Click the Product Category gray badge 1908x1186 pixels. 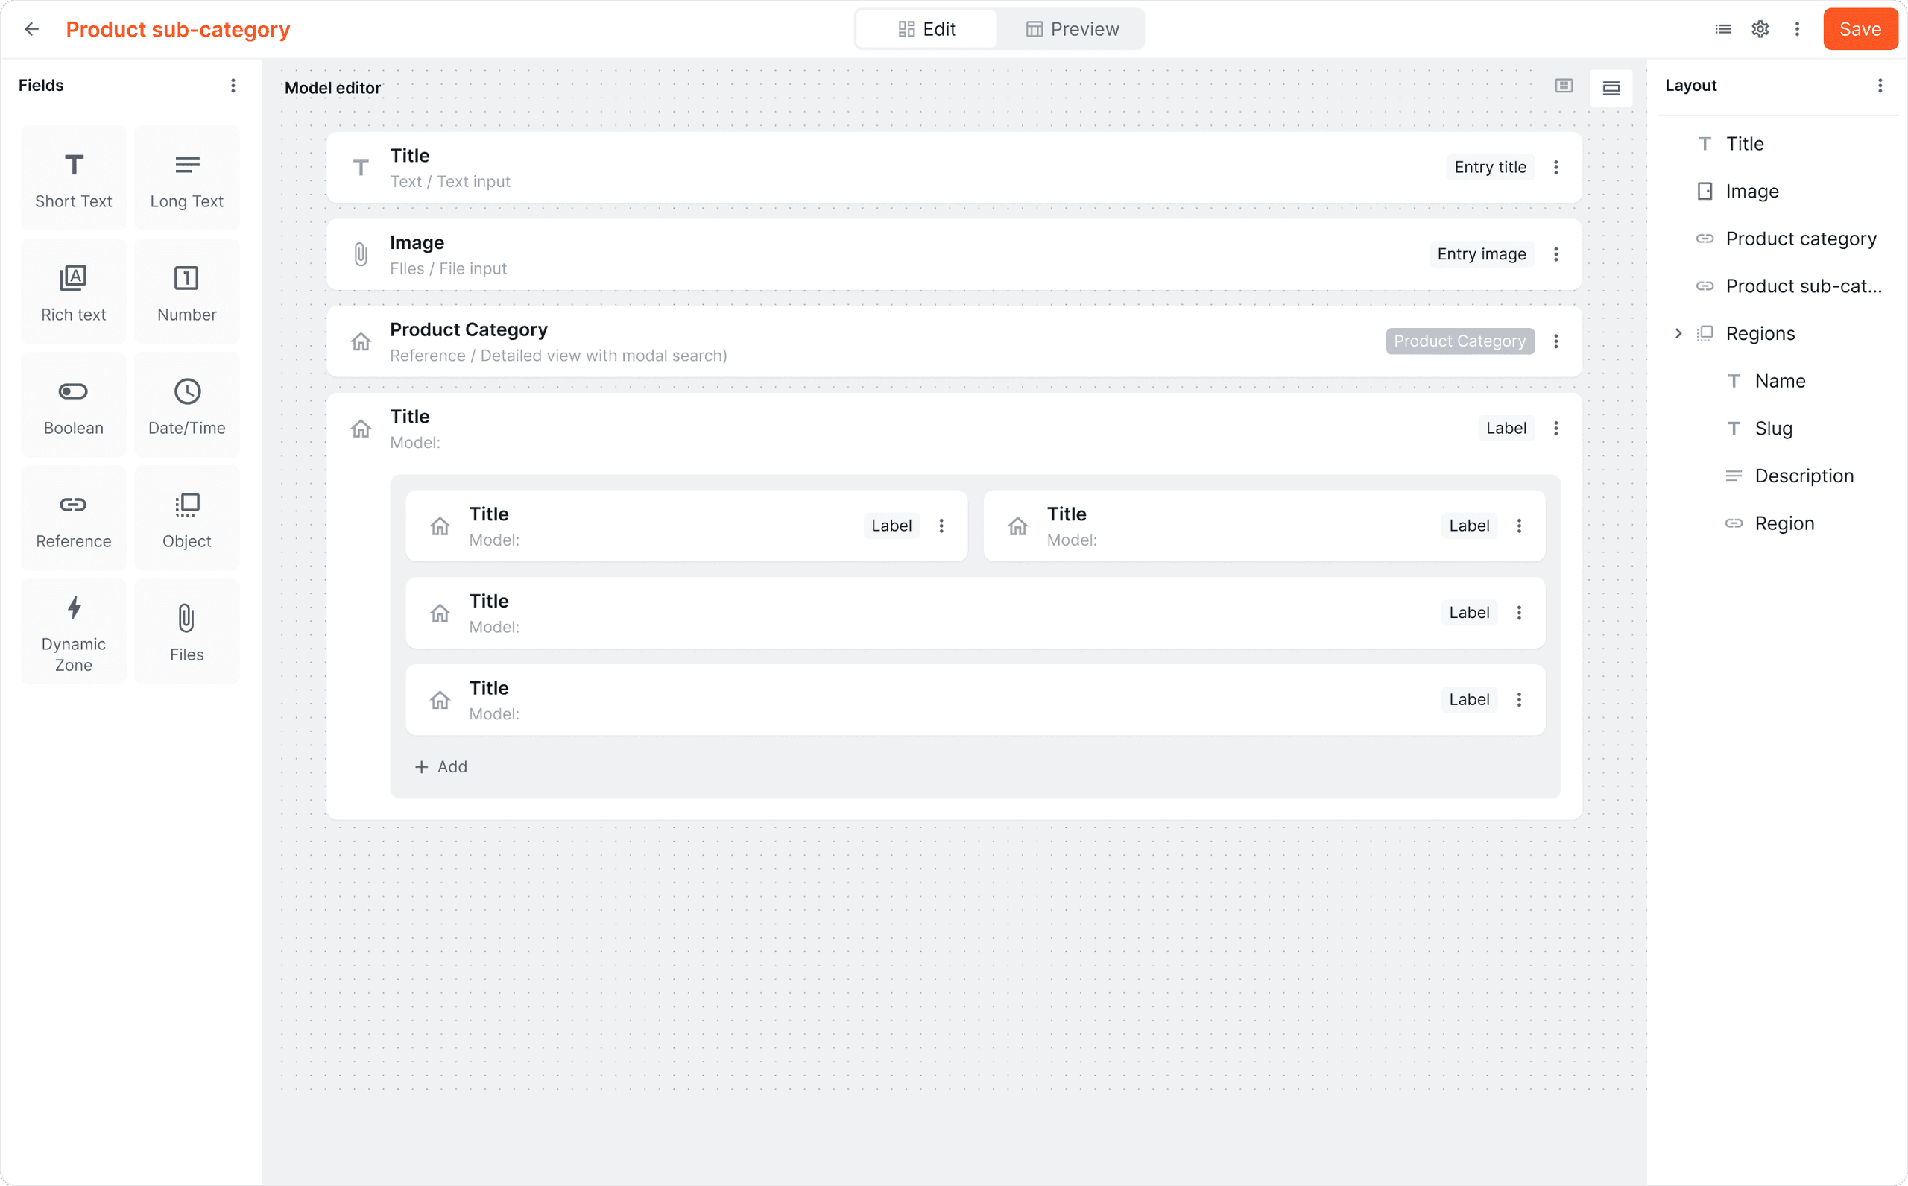(1459, 341)
